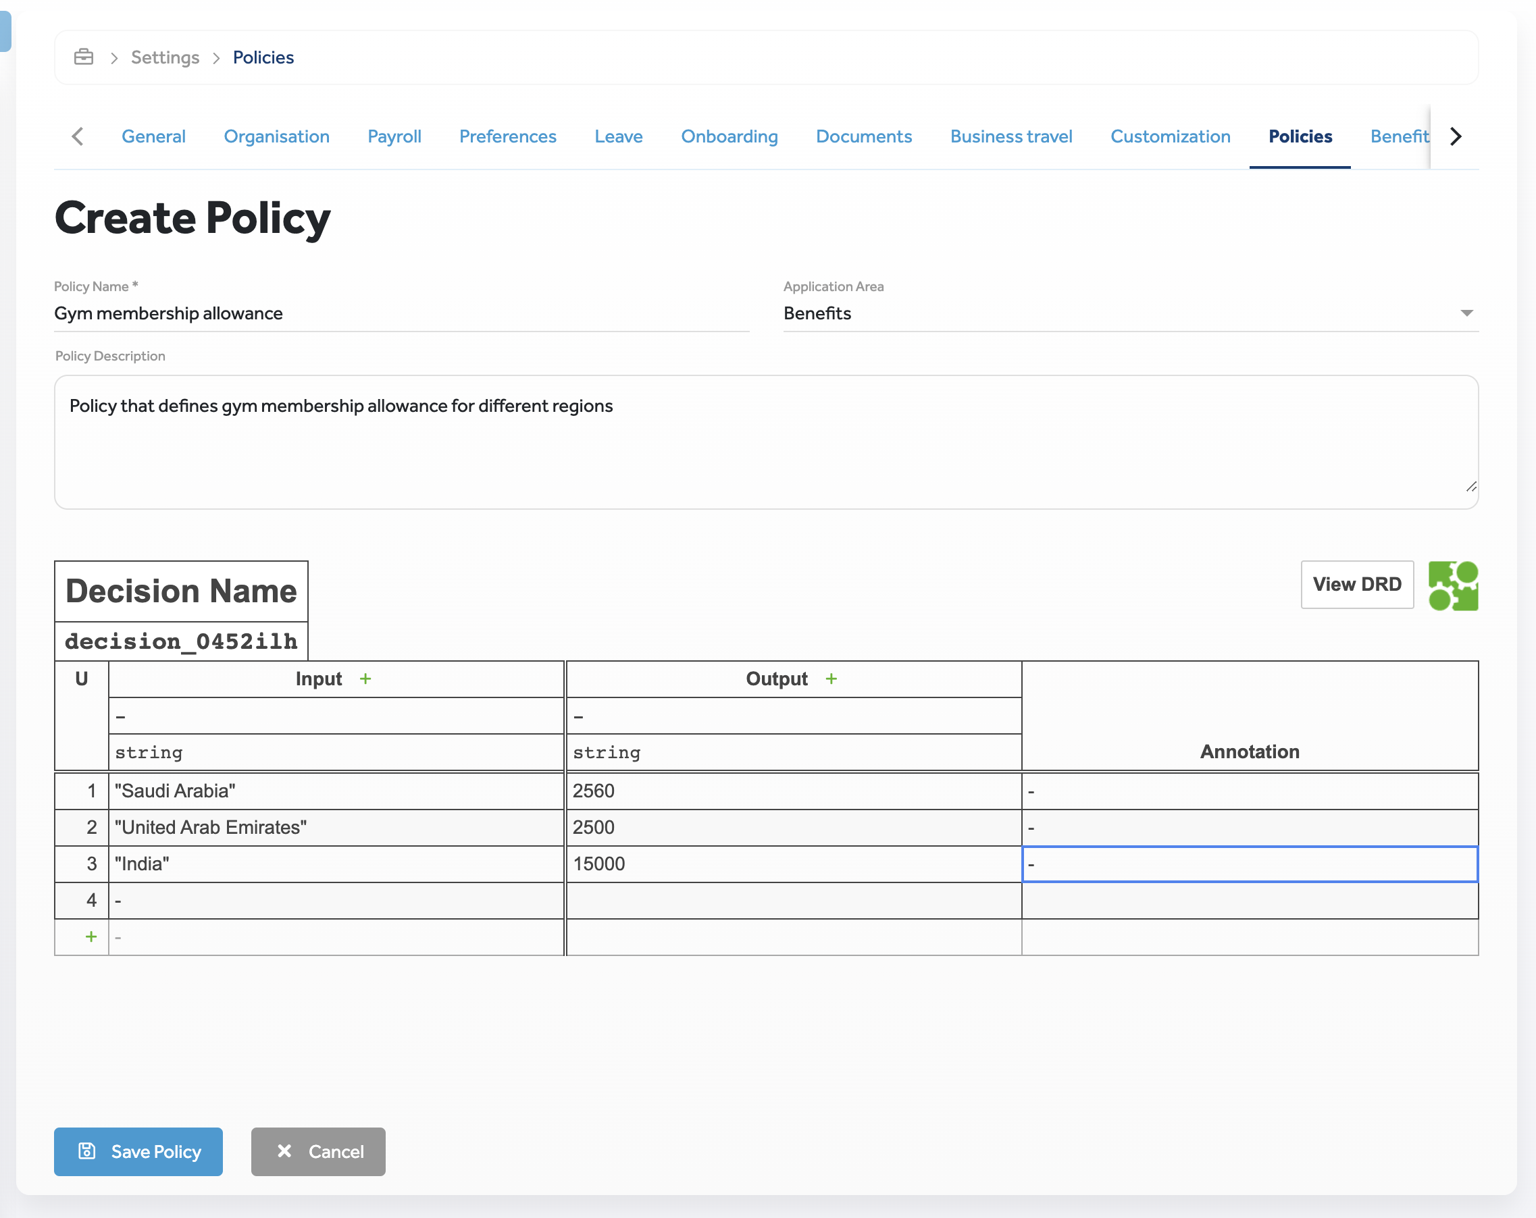
Task: Add a new rule with green plus
Action: click(x=91, y=936)
